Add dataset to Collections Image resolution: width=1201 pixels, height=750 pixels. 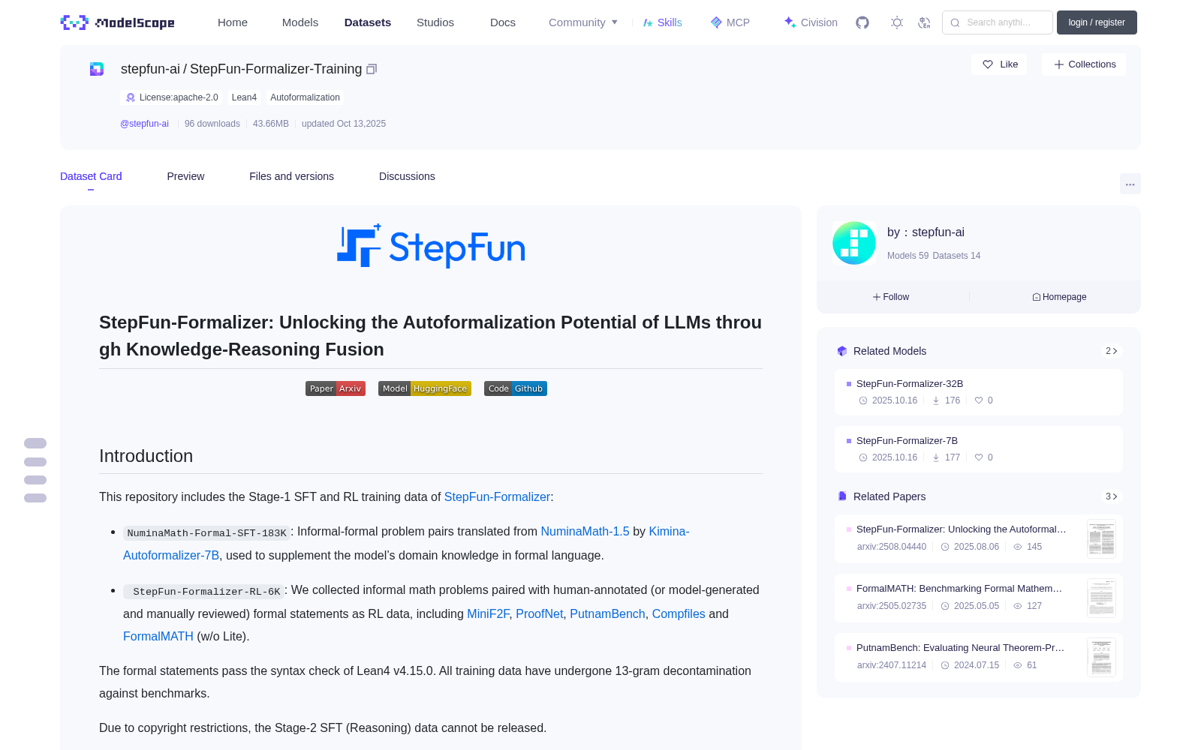(x=1084, y=64)
